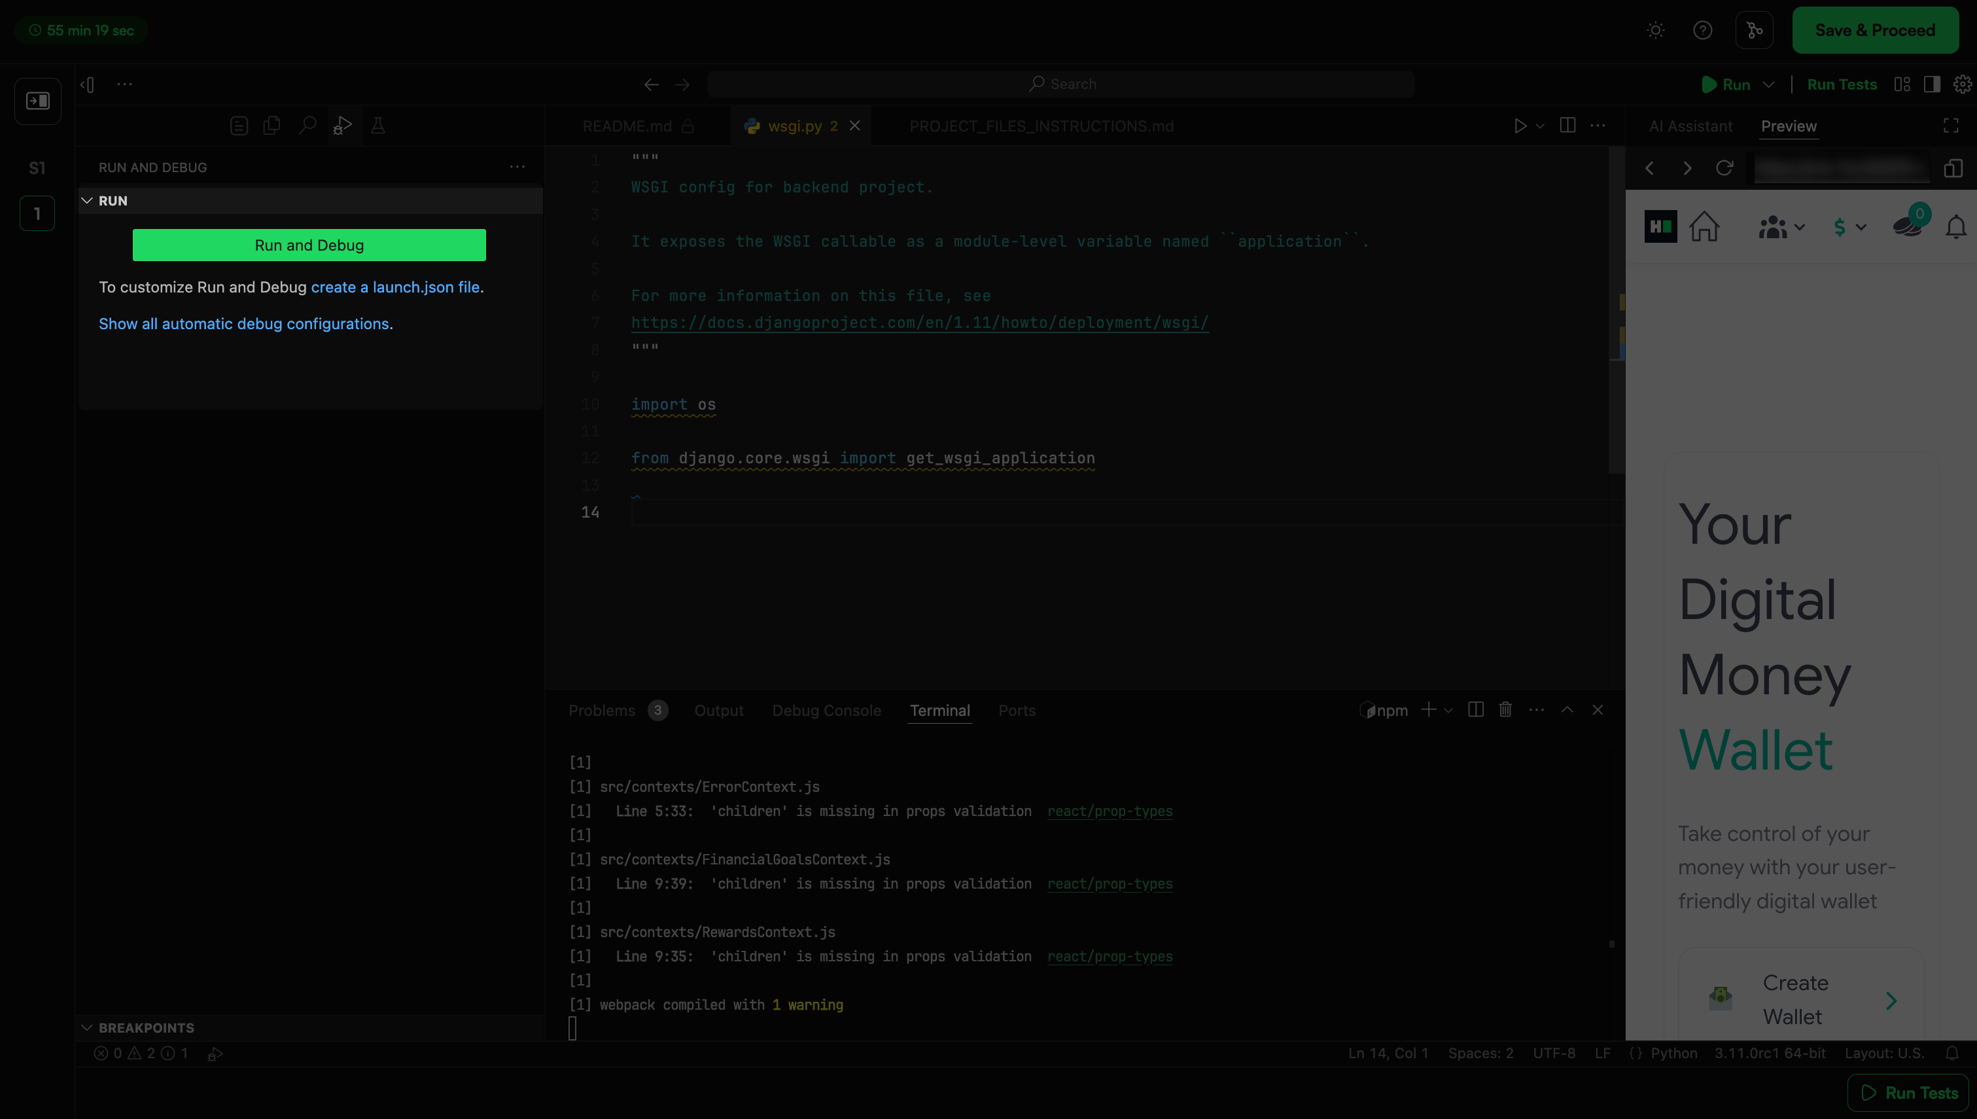The height and width of the screenshot is (1119, 1977).
Task: Open the PROJECT_FILES_INSTRUCTIONS.md tab
Action: [1041, 126]
